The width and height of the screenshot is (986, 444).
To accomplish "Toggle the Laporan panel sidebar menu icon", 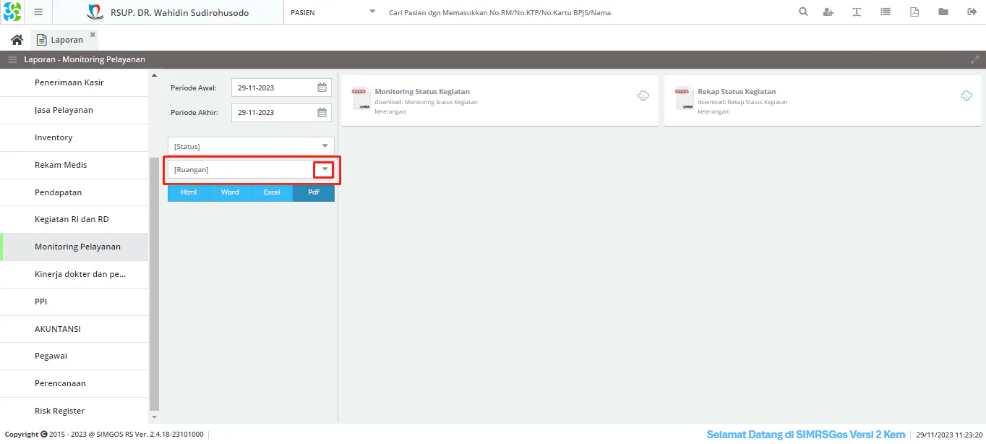I will 12,59.
